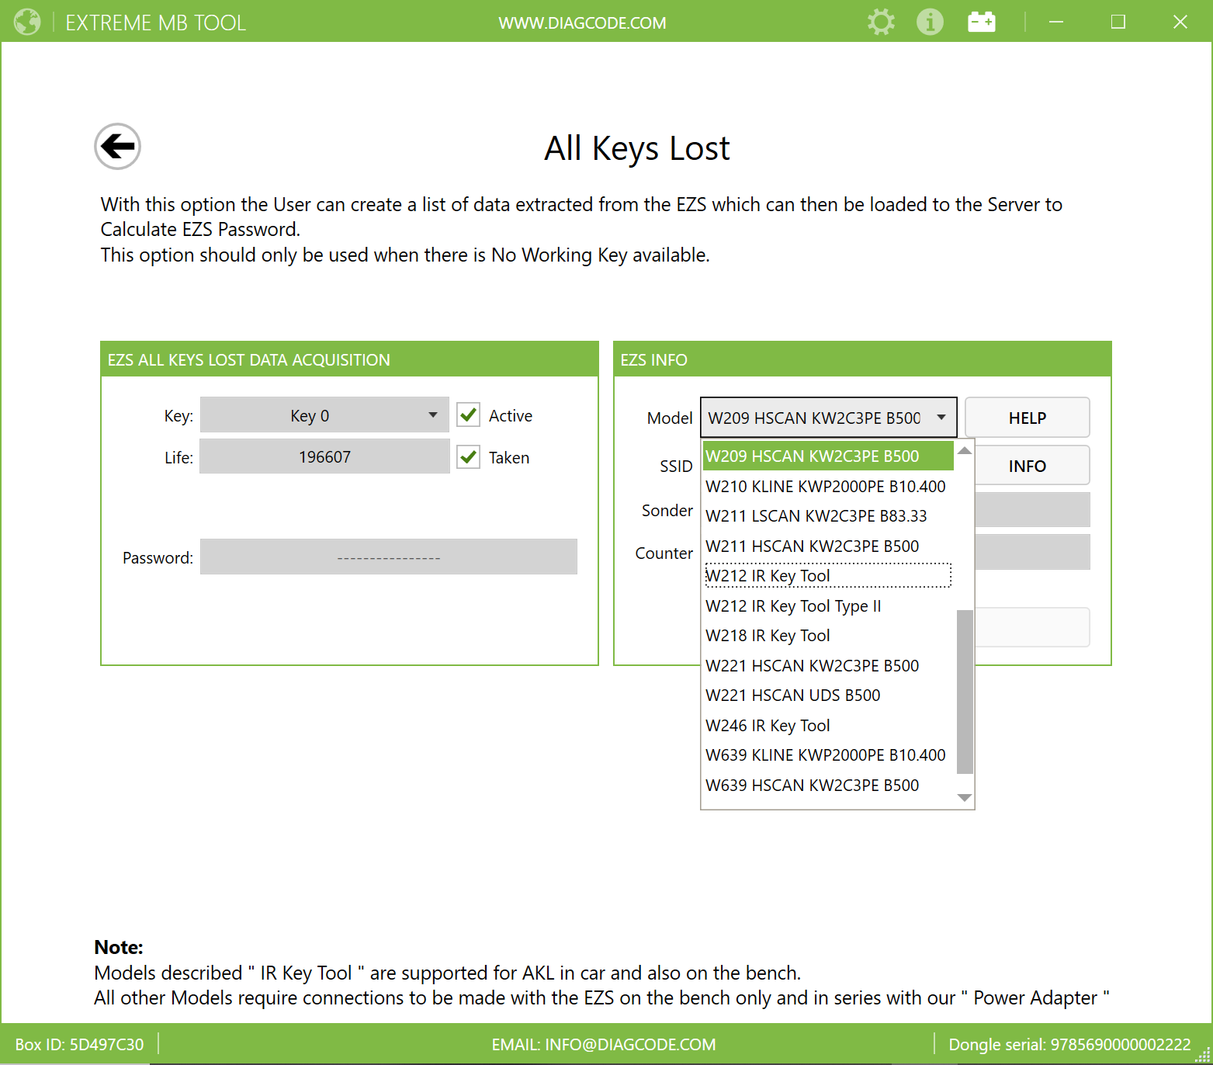Click the Life value field 196607
The height and width of the screenshot is (1065, 1213).
coord(324,456)
